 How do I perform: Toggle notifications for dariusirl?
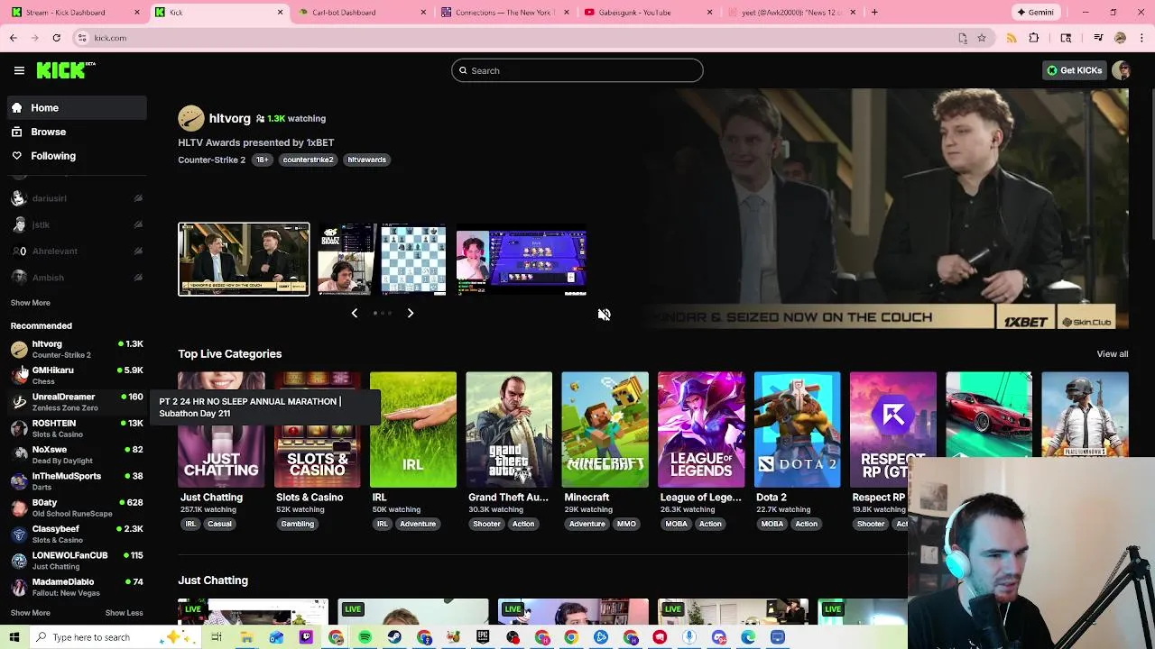[x=138, y=198]
